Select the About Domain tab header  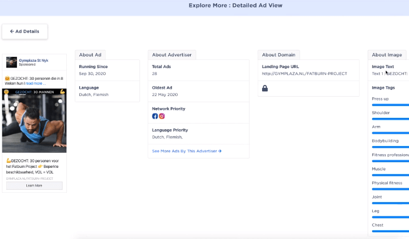tap(278, 55)
